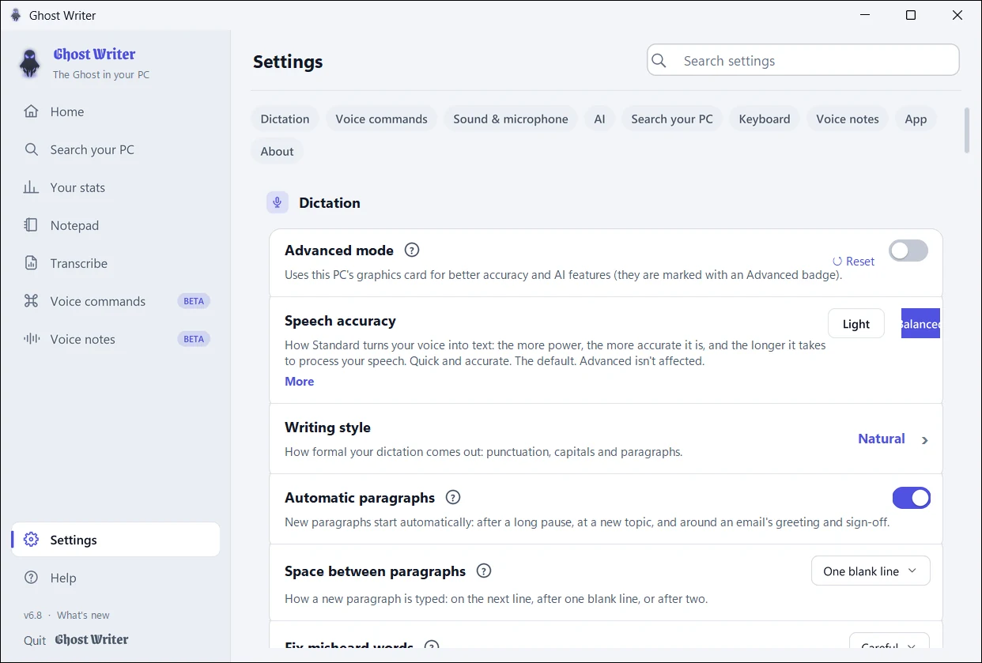Click the Speech accuracy heading
This screenshot has width=982, height=663.
click(340, 321)
